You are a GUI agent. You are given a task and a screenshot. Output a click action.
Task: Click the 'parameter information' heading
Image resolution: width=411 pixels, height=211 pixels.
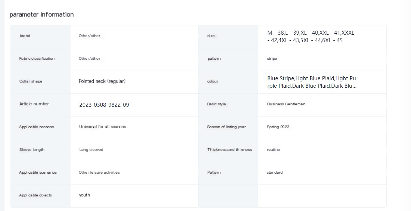(41, 15)
